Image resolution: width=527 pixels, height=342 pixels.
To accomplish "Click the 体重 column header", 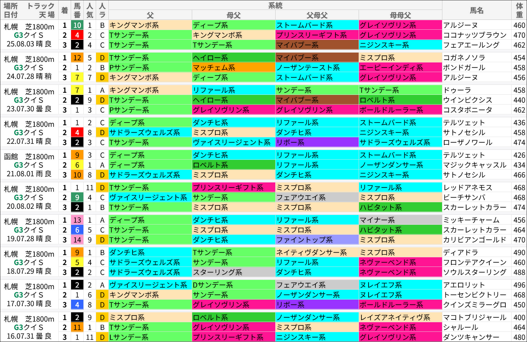I will (519, 10).
